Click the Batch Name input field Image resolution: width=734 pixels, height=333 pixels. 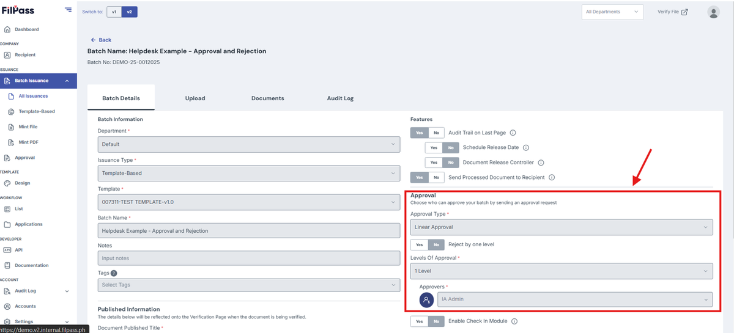click(248, 230)
